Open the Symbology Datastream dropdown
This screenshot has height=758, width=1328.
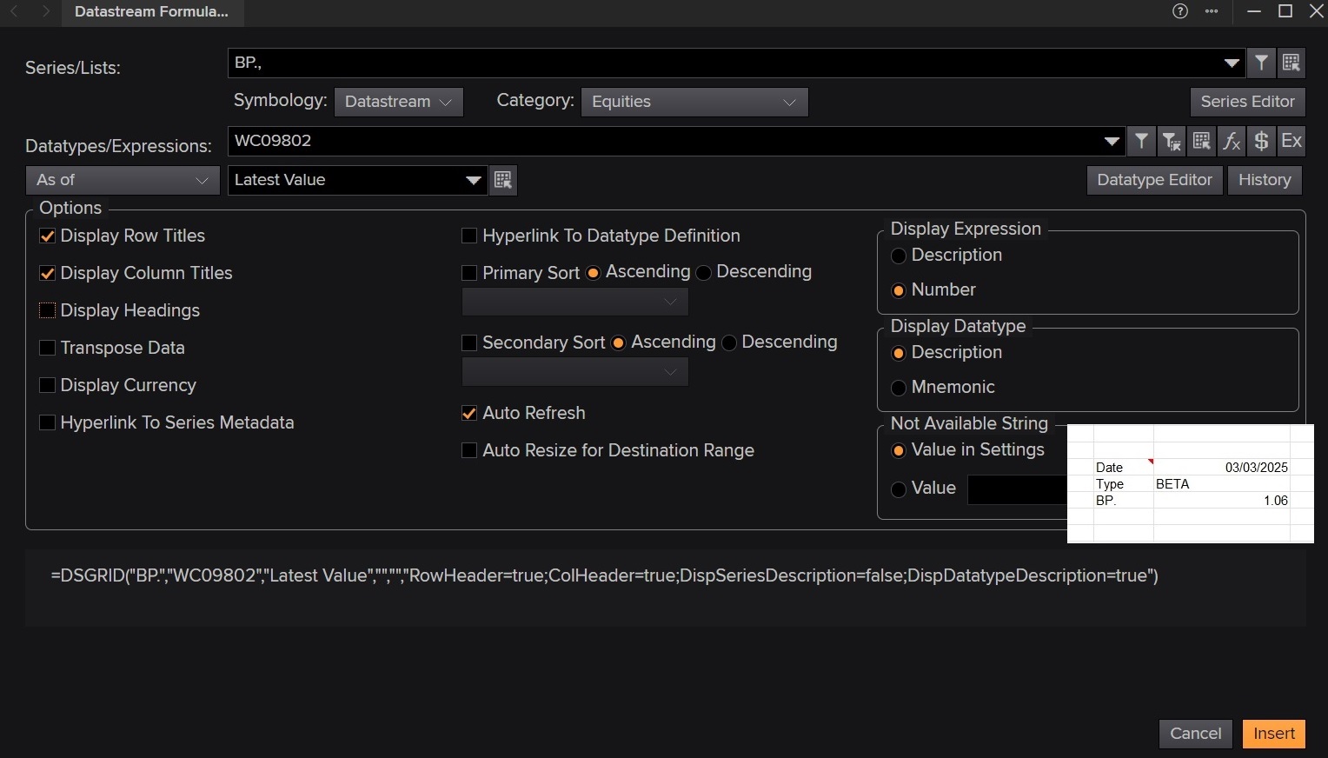(x=398, y=102)
